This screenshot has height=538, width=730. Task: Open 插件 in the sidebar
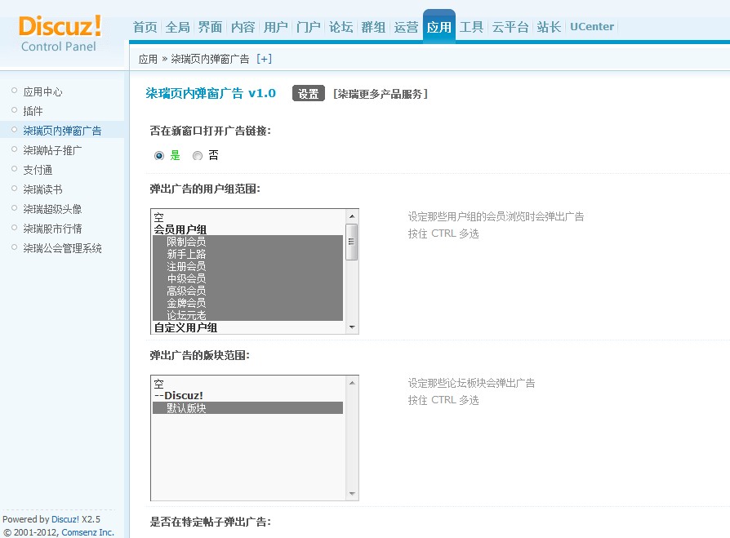(x=33, y=111)
